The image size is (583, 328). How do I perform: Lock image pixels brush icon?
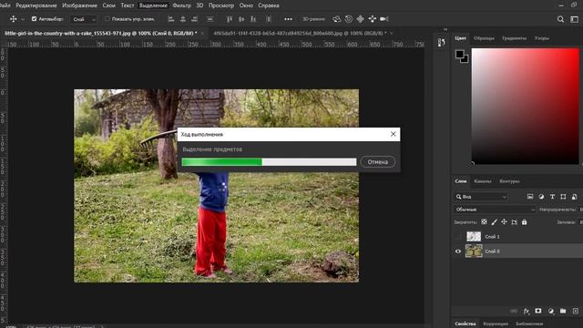(494, 222)
